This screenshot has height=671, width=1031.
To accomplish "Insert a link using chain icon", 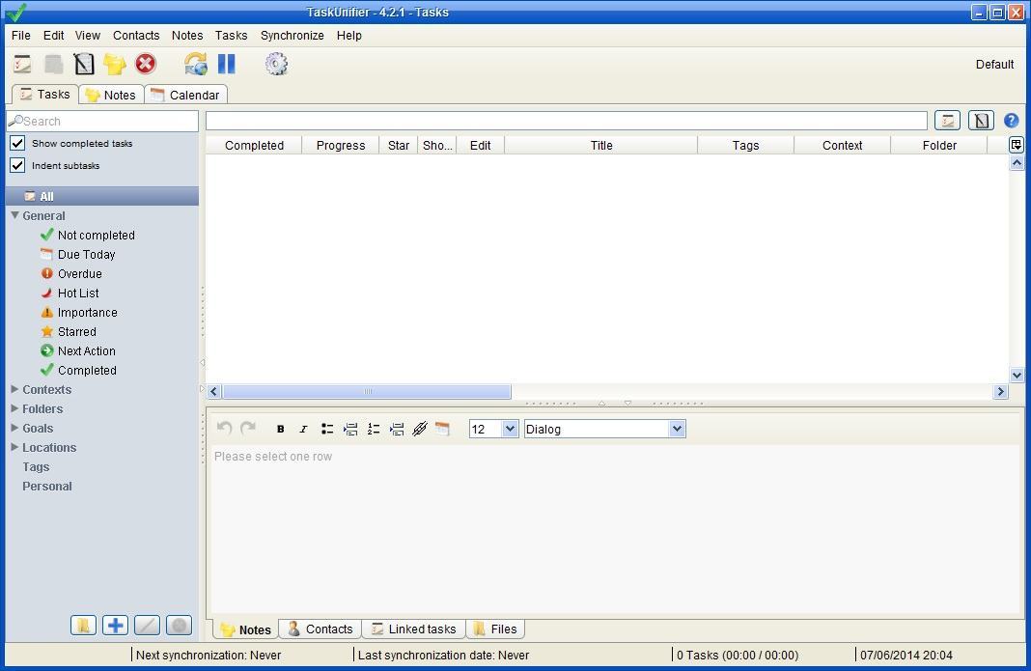I will 420,429.
